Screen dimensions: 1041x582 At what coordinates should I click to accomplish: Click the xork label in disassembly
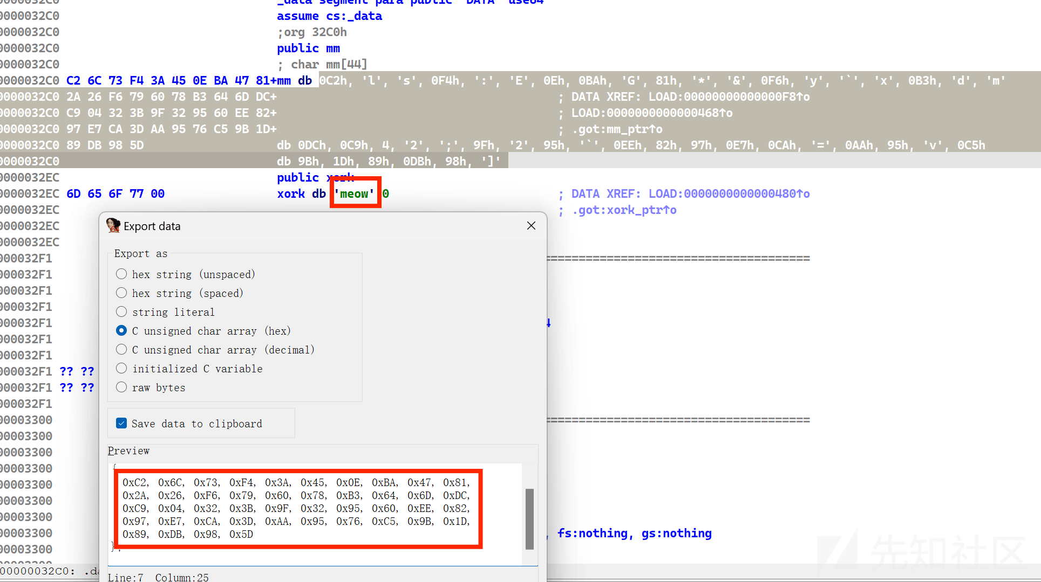(291, 193)
